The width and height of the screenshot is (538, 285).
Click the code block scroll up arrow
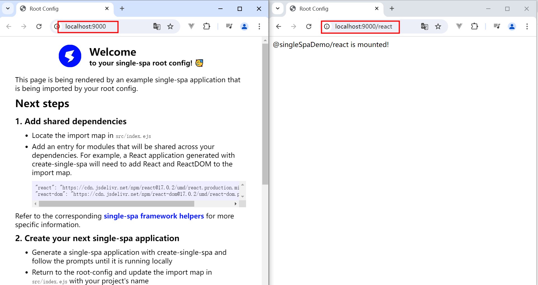pyautogui.click(x=243, y=185)
